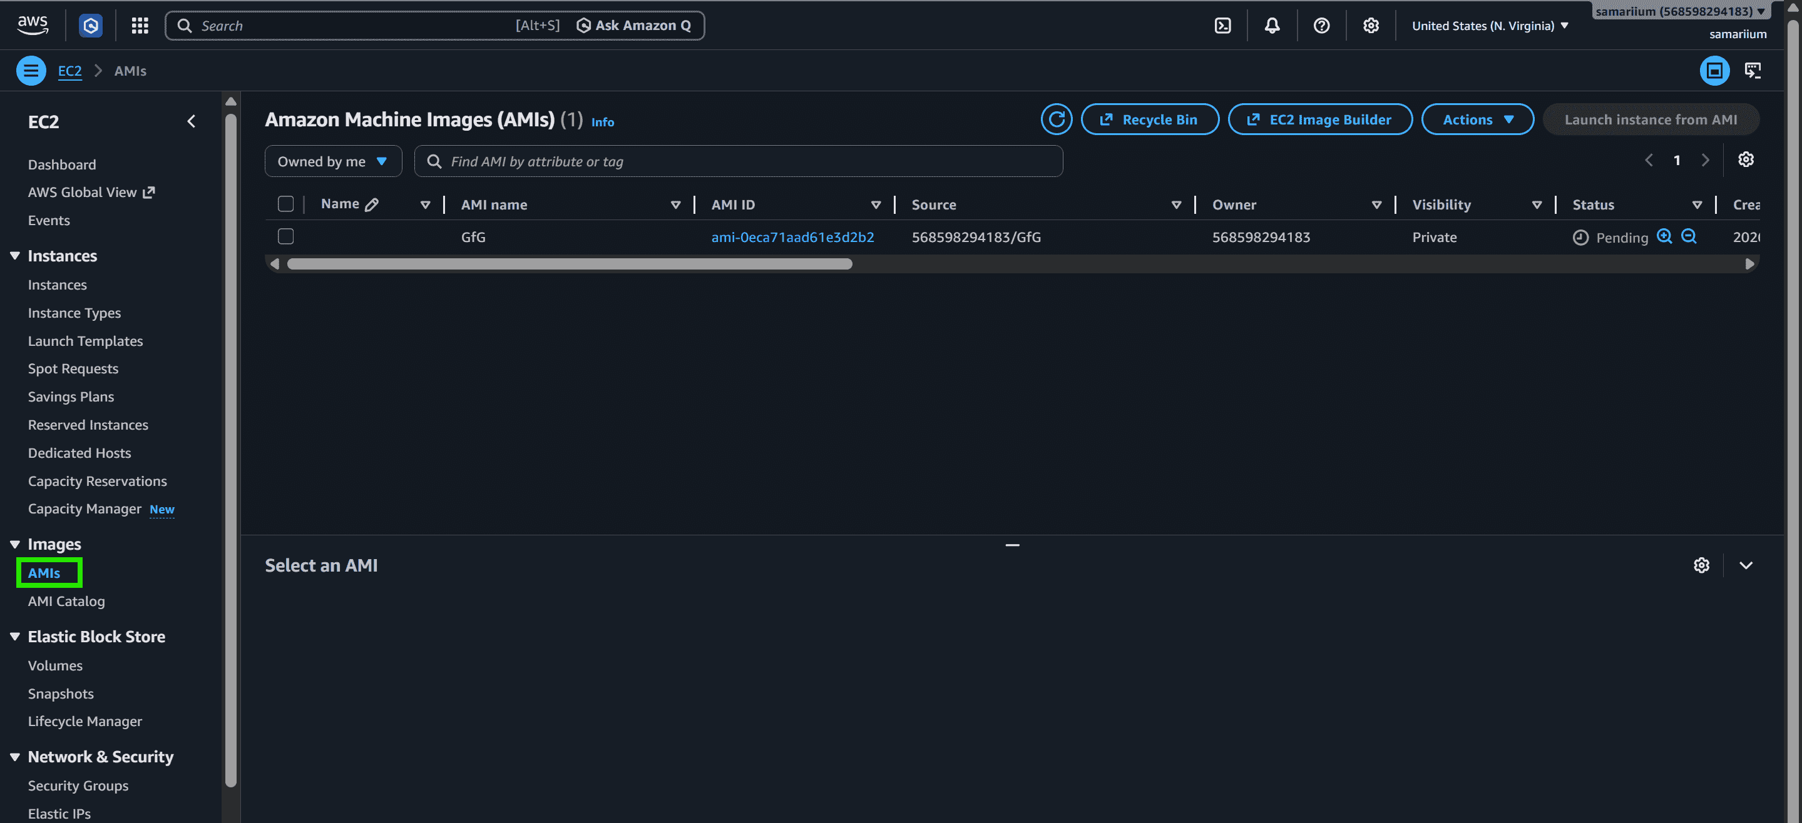
Task: Click the details panel resize handle bar
Action: point(1011,545)
